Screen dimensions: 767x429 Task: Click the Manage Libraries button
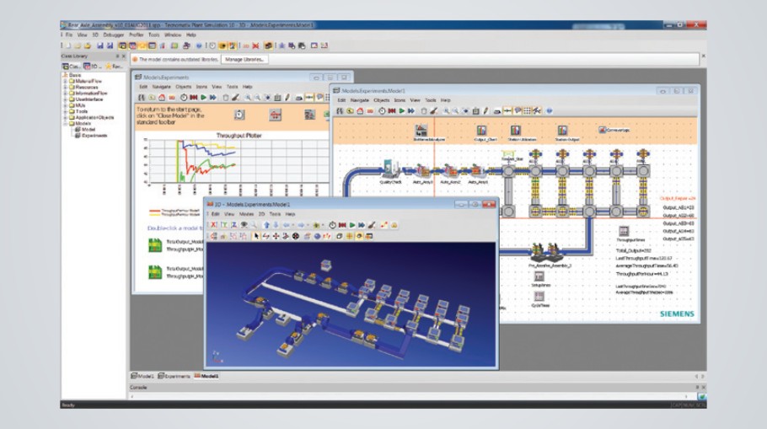[x=245, y=59]
